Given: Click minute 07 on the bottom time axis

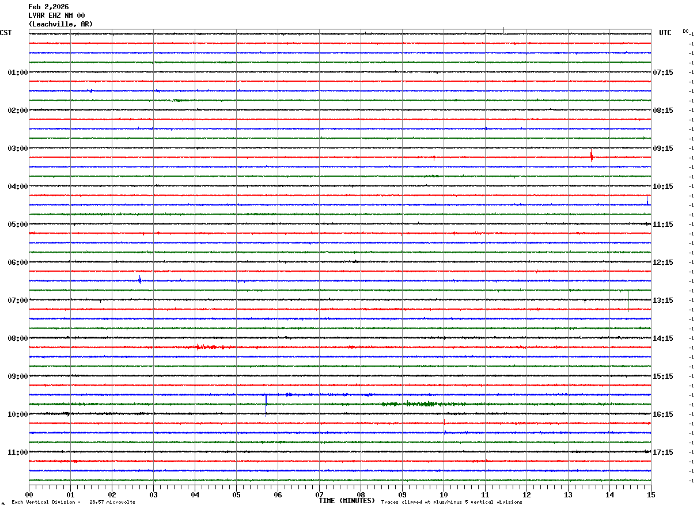Looking at the screenshot, I should pyautogui.click(x=319, y=494).
